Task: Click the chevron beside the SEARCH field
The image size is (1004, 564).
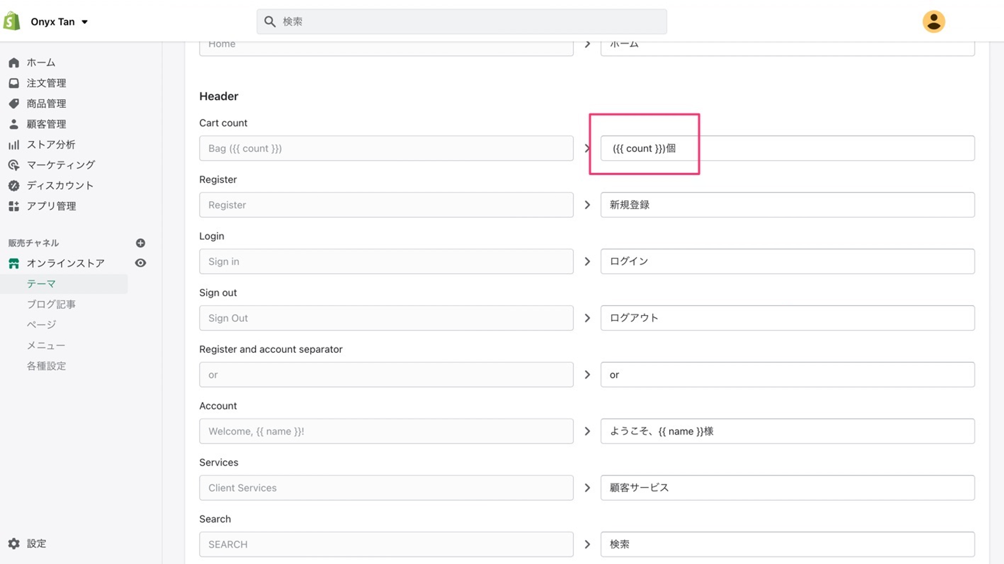Action: 587,544
